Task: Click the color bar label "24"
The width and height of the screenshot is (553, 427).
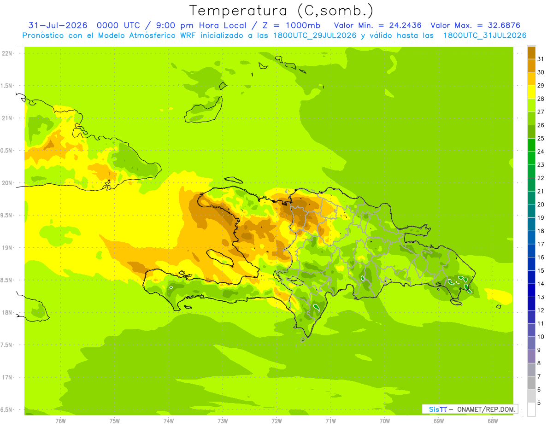Action: pos(541,152)
